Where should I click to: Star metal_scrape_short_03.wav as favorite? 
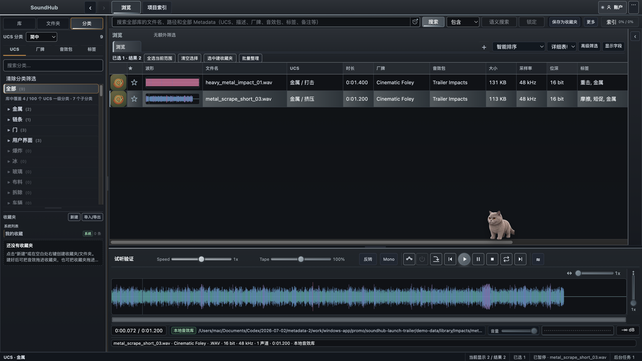point(134,99)
